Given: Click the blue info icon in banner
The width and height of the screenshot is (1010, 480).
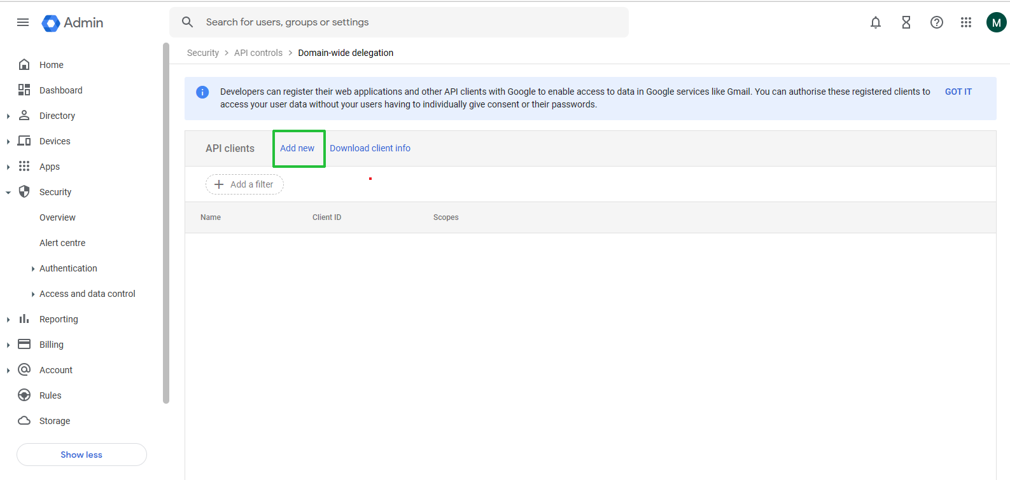Looking at the screenshot, I should click(x=202, y=92).
